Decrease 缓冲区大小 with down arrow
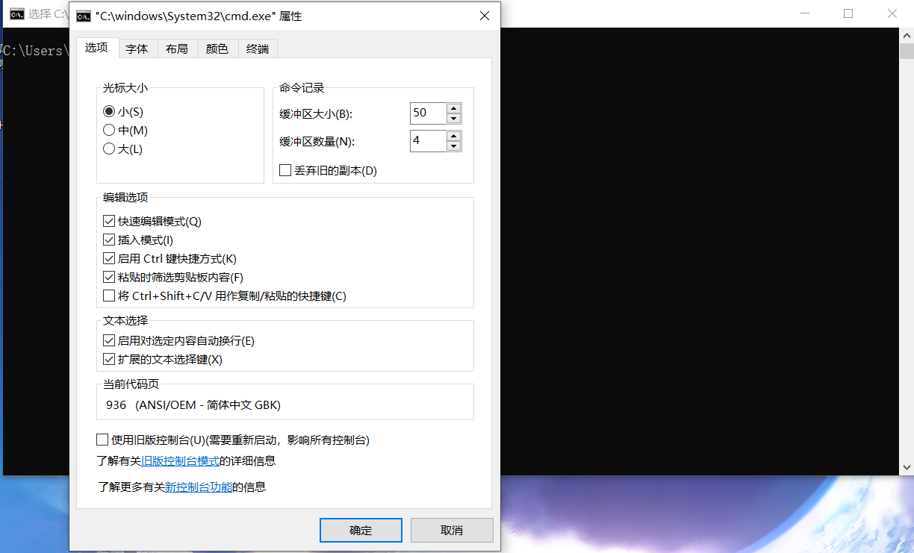The height and width of the screenshot is (553, 914). click(454, 119)
